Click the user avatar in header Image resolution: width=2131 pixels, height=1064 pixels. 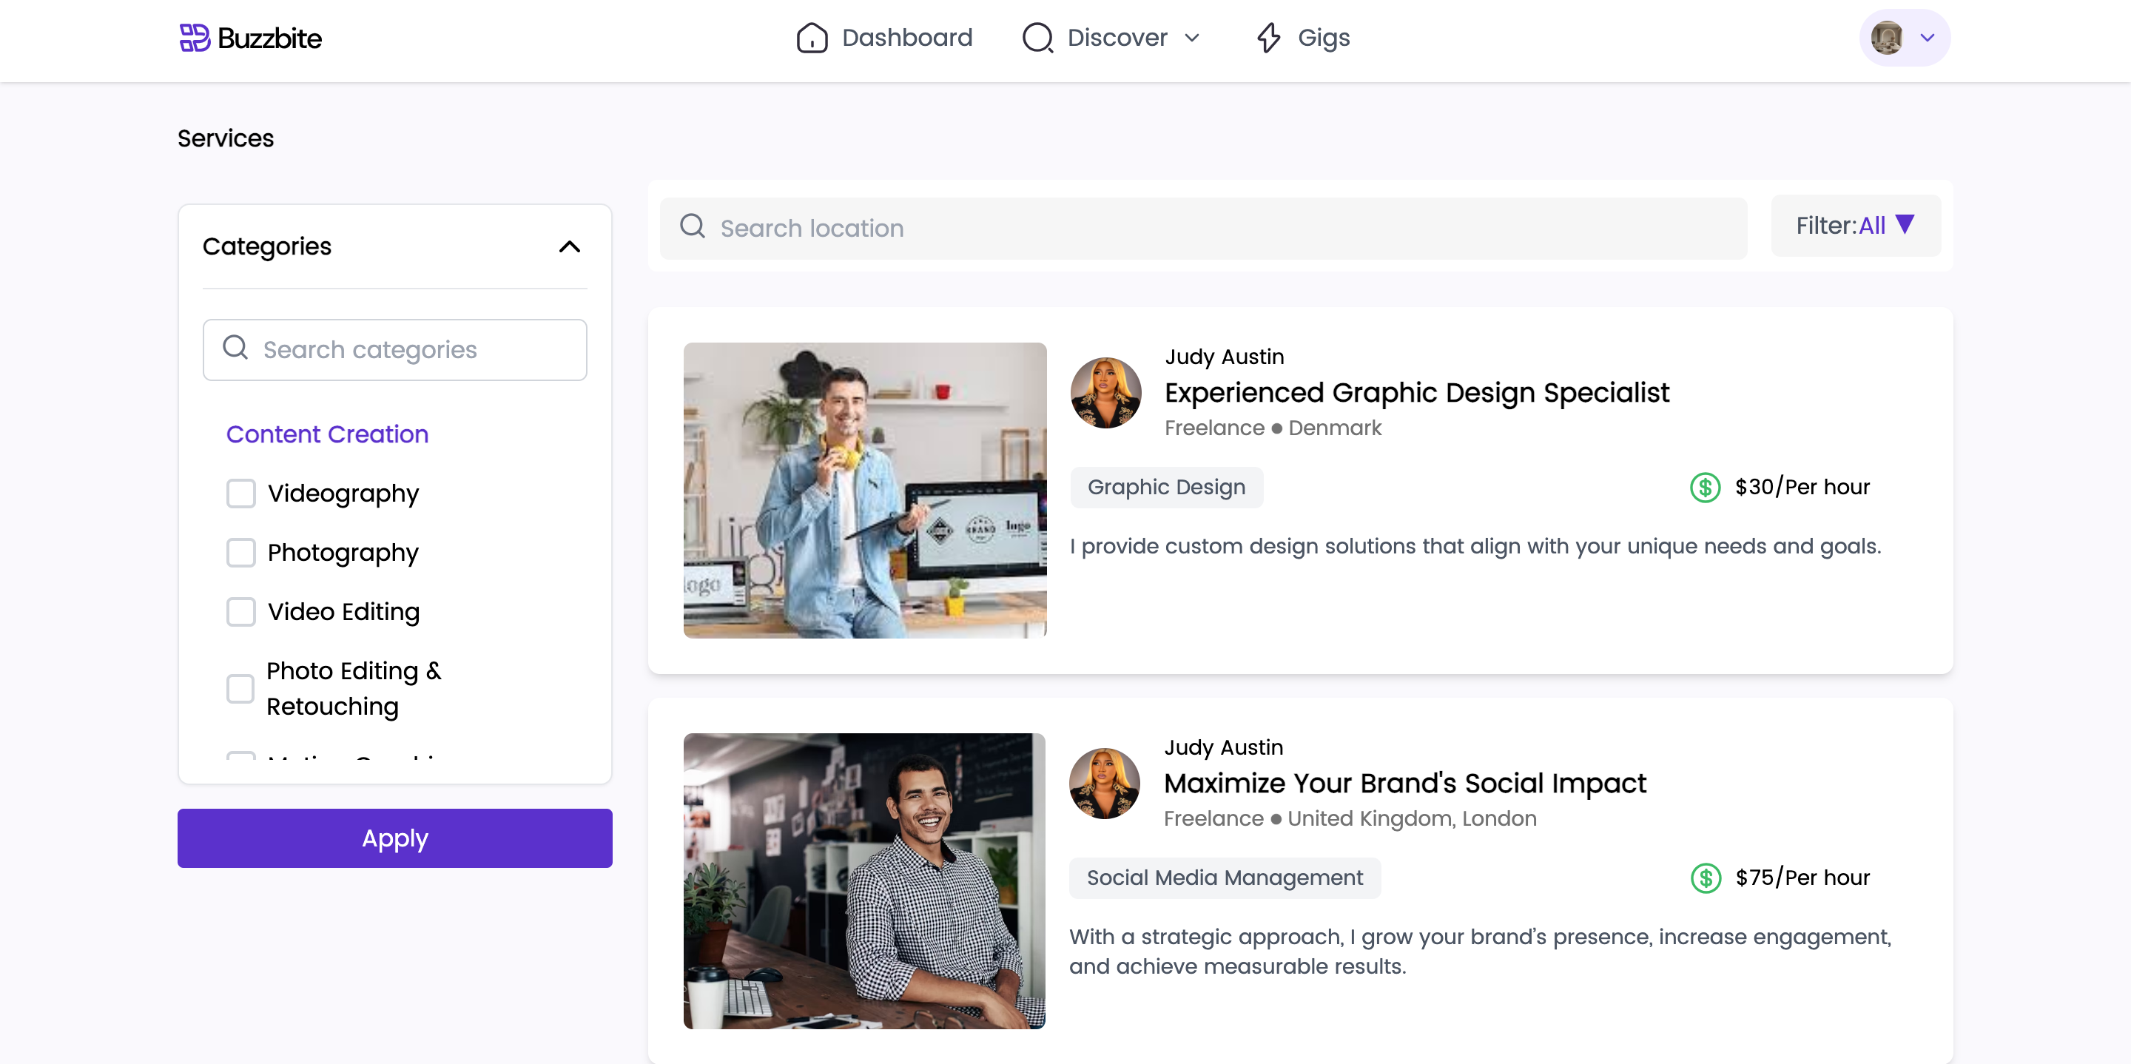tap(1886, 38)
